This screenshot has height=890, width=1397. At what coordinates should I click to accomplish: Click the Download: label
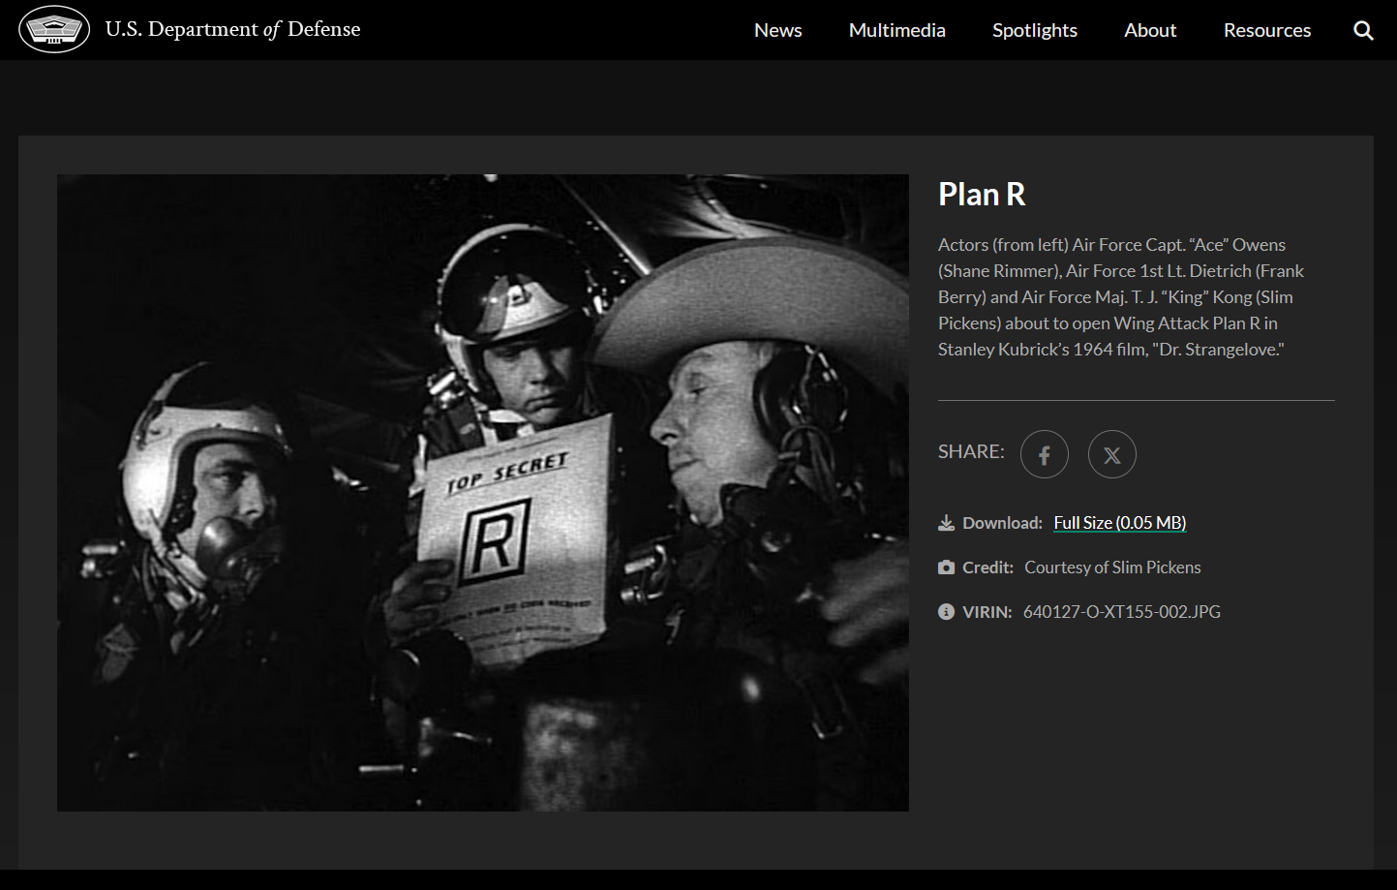point(1002,523)
